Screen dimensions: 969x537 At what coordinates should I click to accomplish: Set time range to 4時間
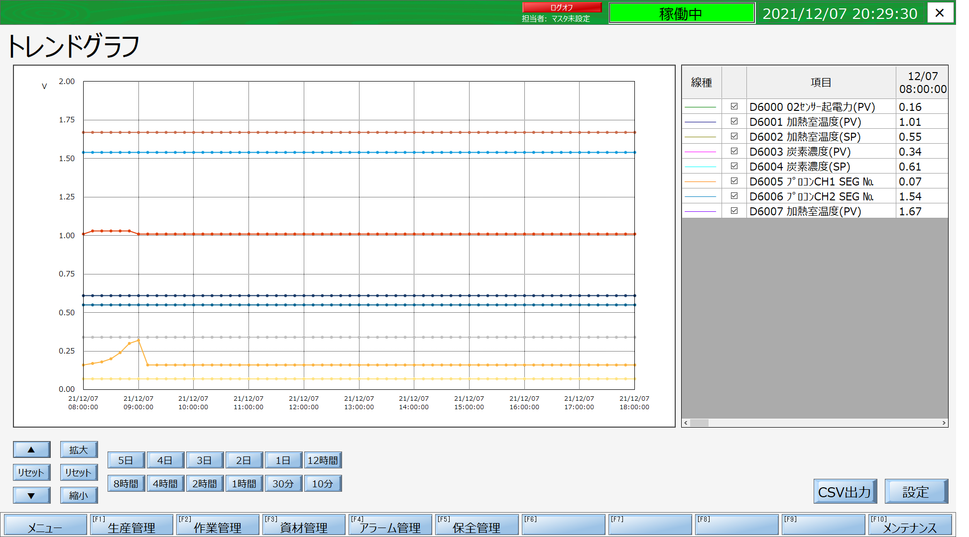[165, 483]
